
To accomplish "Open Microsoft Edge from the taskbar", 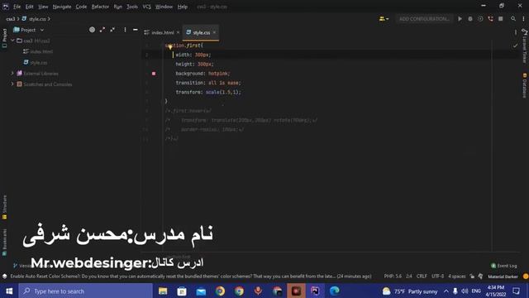I will pos(335,291).
